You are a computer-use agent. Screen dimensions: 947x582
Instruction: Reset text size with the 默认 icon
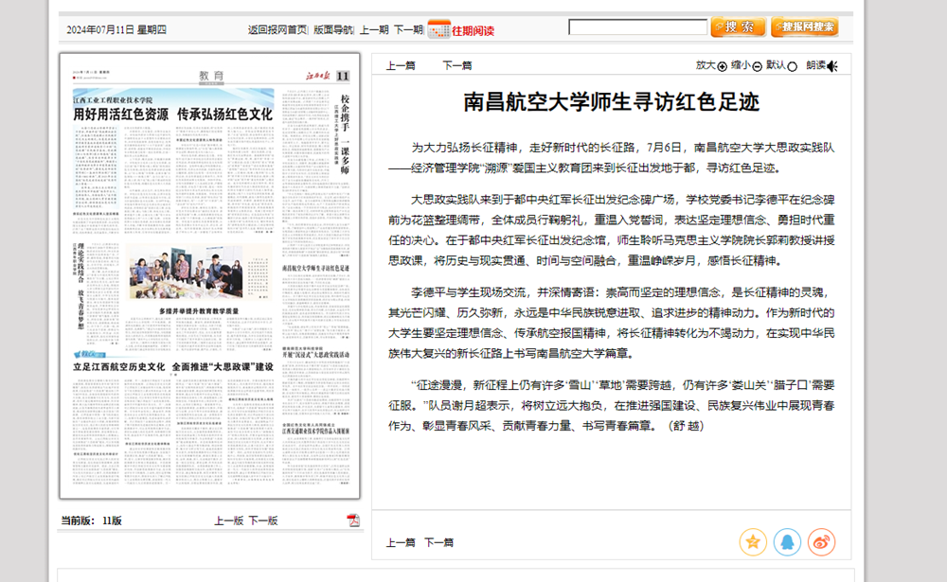point(794,67)
